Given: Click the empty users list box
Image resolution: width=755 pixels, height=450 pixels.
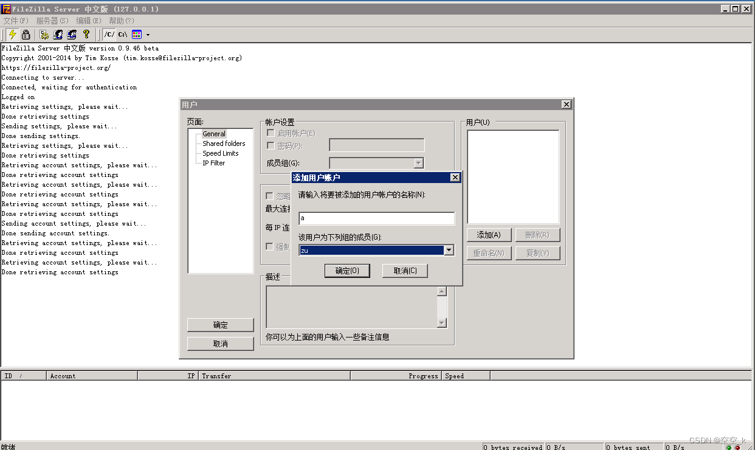Looking at the screenshot, I should coord(513,177).
